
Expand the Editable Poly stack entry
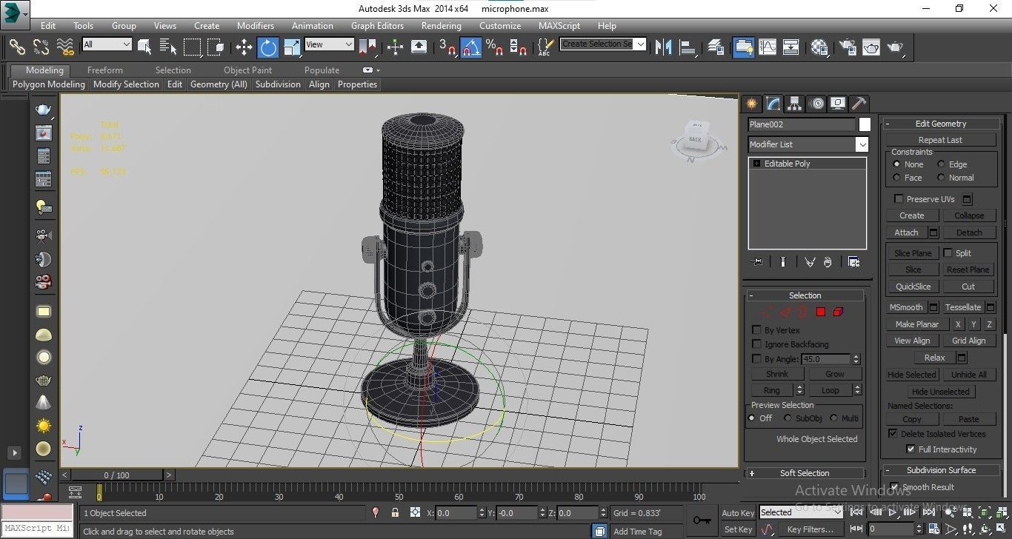point(756,164)
